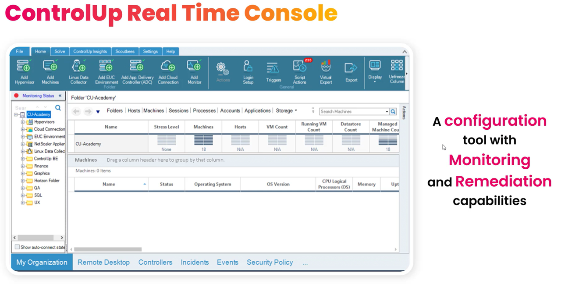Click the Actions side panel tab
561x284 pixels.
[404, 113]
